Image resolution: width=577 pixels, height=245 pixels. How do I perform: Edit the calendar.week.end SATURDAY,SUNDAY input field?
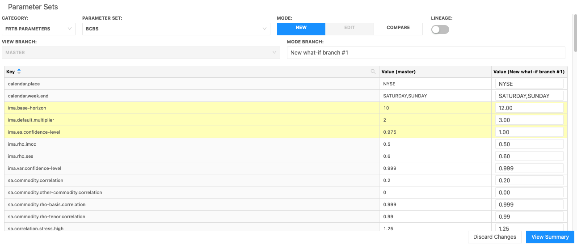[x=529, y=96]
